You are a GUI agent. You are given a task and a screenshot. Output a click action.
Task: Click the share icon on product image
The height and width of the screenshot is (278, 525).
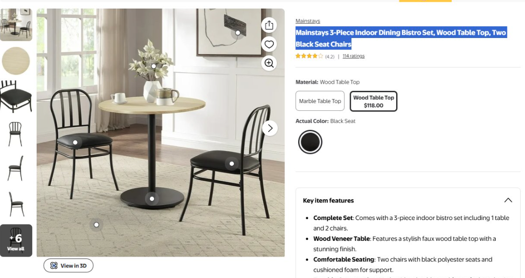click(x=269, y=25)
